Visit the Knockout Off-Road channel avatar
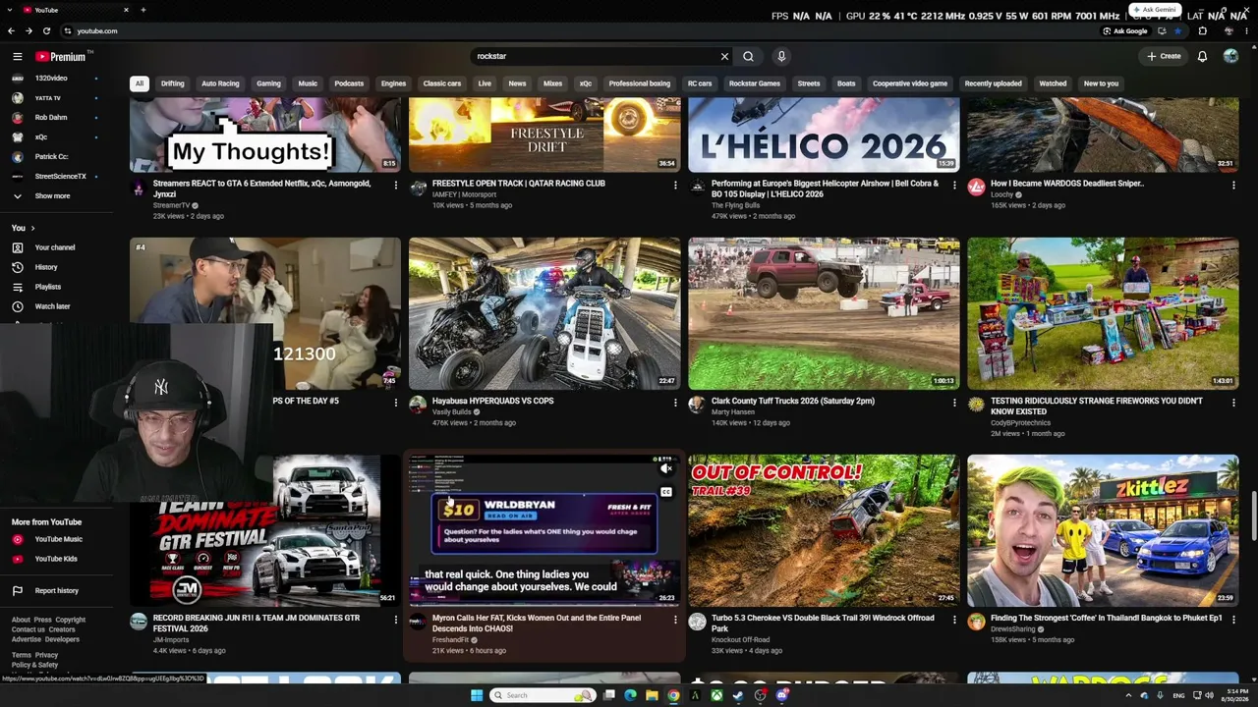 point(697,622)
